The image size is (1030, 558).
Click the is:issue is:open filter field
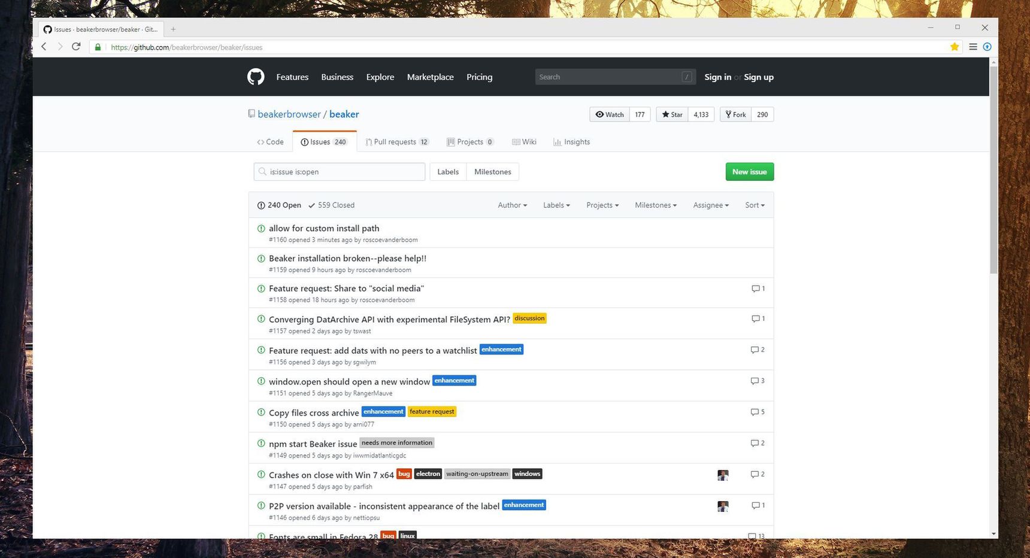point(340,172)
